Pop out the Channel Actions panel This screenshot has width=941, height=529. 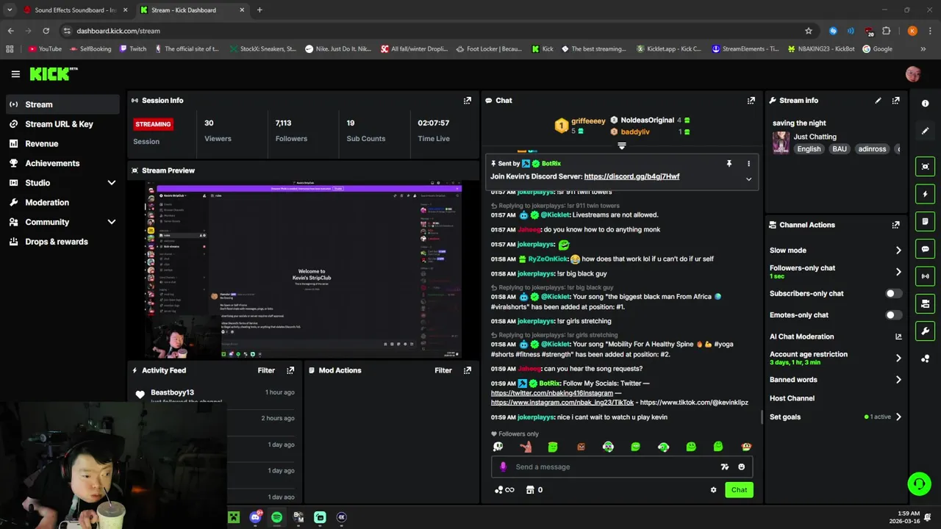click(895, 225)
